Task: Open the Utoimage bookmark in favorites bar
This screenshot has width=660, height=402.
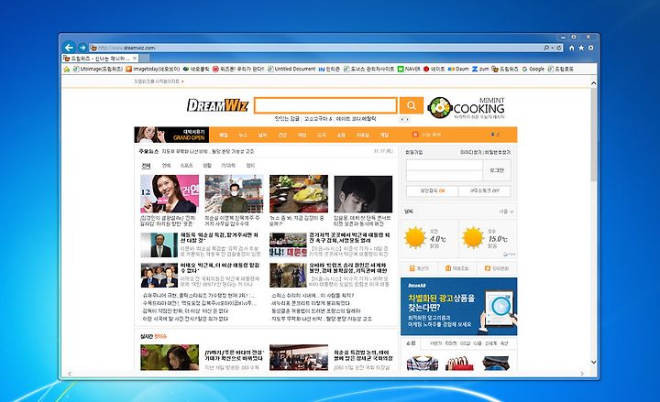Action: [98, 69]
